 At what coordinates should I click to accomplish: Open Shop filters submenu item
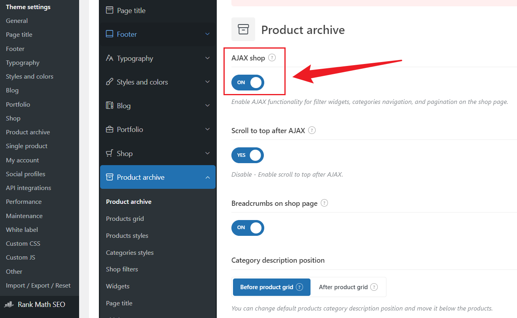click(122, 269)
